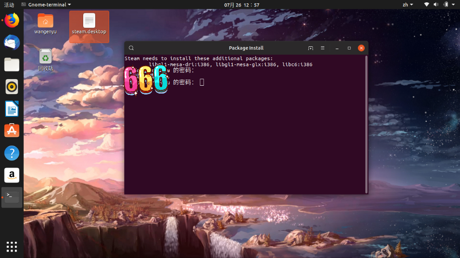Click the Package Install title bar
This screenshot has width=460, height=258.
tap(246, 48)
